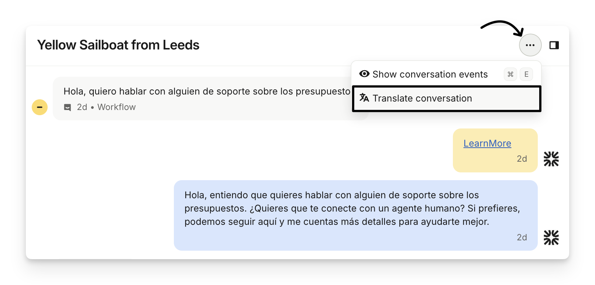Click the 2d timestamp in blue reply
This screenshot has height=285, width=595.
(x=522, y=237)
